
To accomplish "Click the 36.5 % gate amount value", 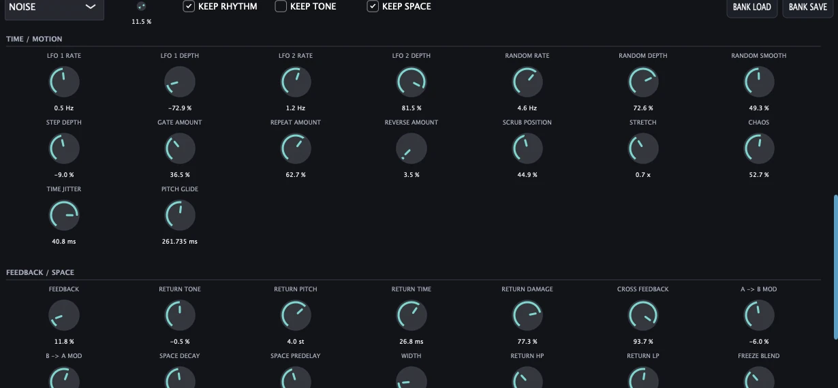I will click(180, 175).
